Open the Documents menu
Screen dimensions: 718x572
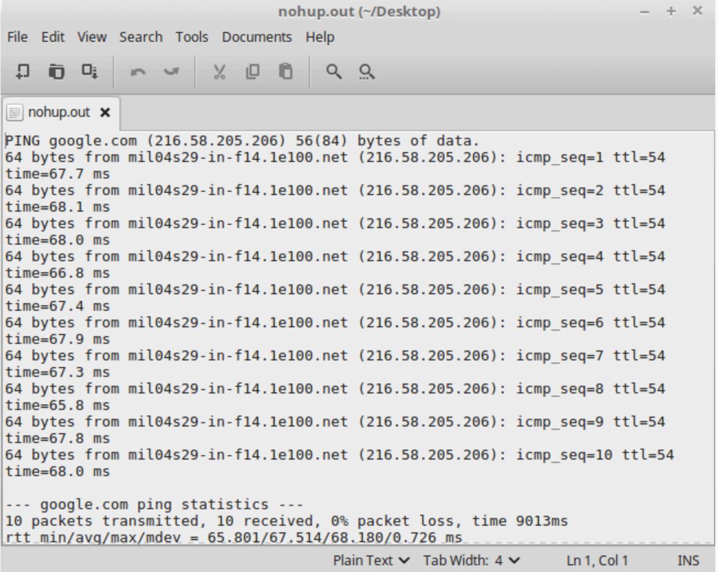[257, 37]
